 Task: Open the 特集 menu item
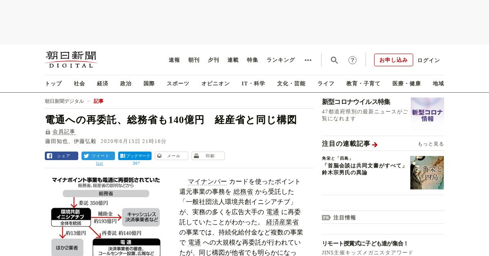coord(253,60)
